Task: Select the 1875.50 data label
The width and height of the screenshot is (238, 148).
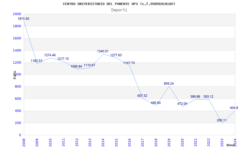Action: coord(24,19)
